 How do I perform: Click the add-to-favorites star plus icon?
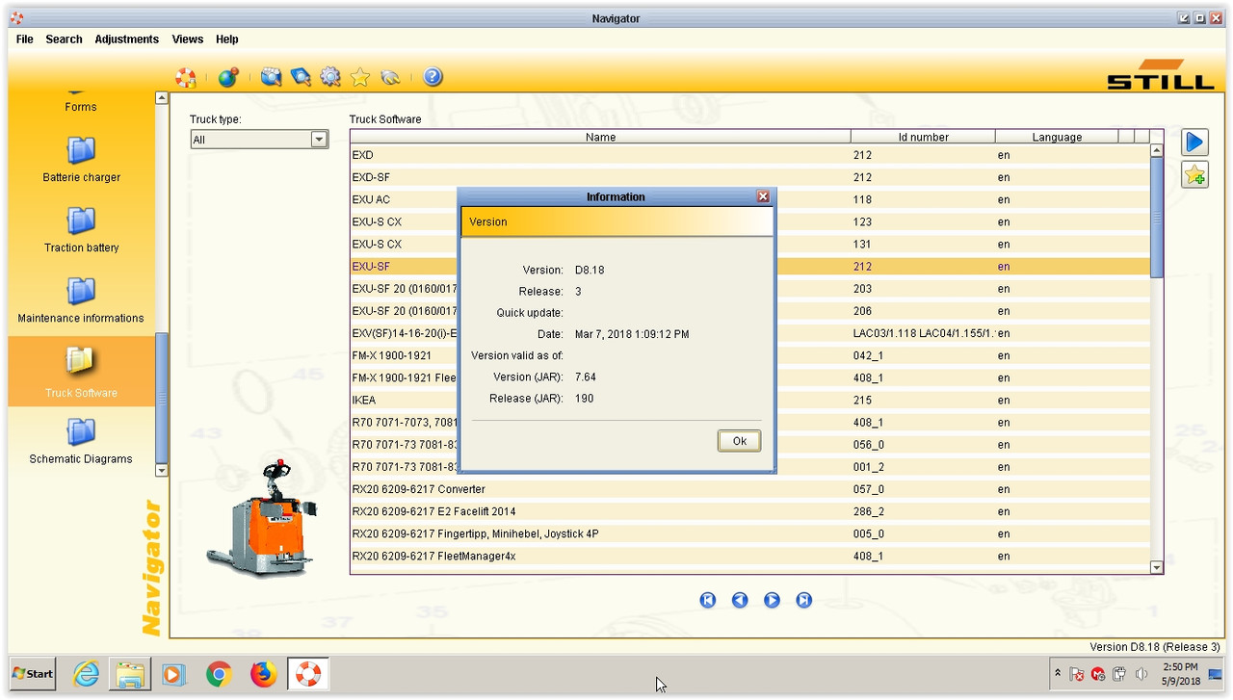click(x=1194, y=174)
